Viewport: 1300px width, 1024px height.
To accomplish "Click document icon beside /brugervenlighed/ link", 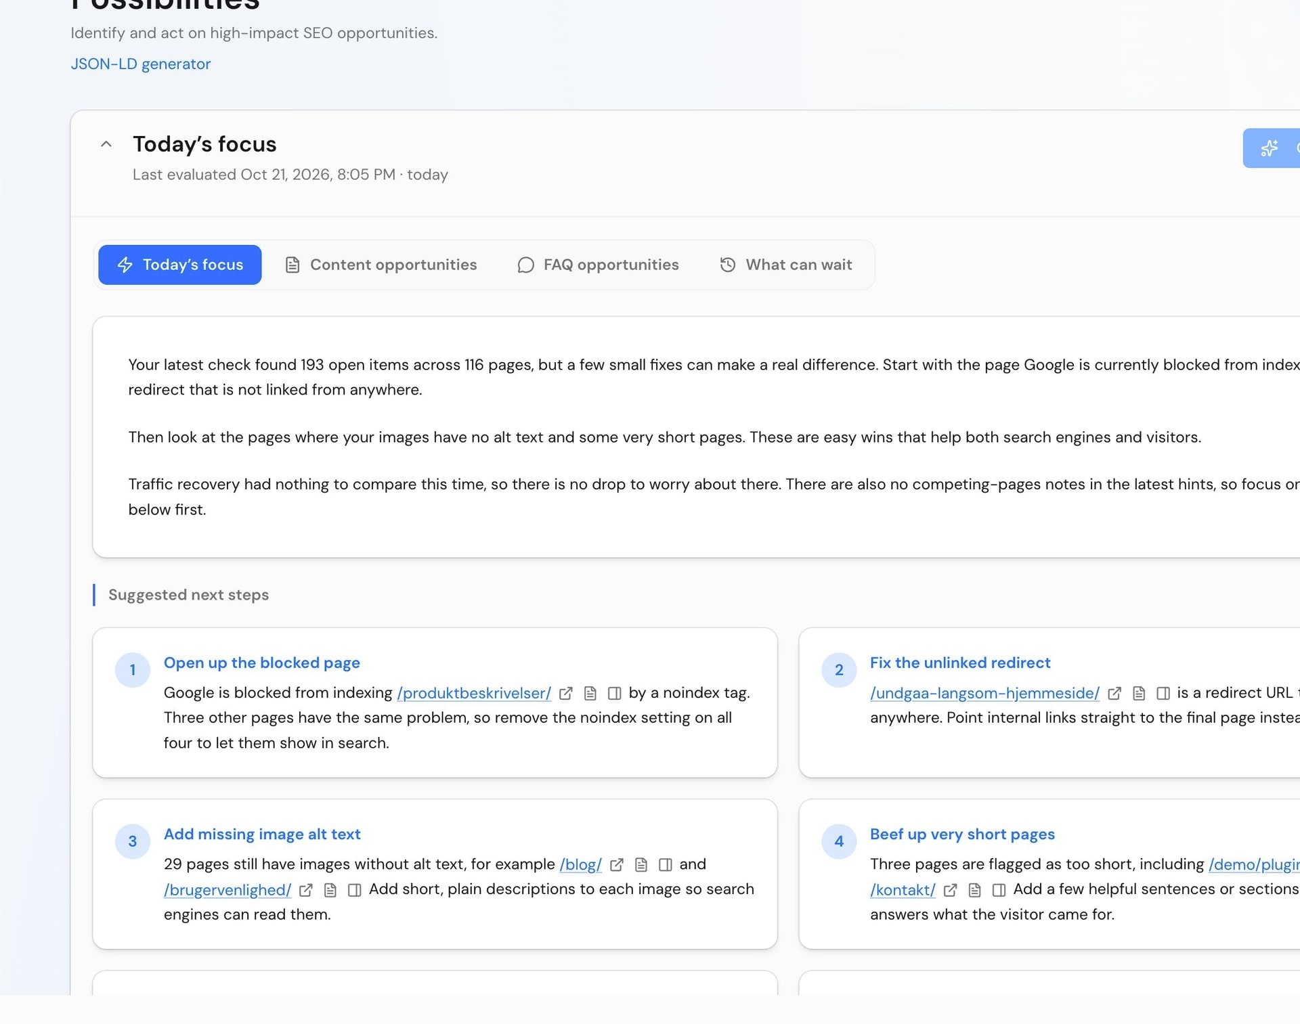I will pyautogui.click(x=330, y=890).
